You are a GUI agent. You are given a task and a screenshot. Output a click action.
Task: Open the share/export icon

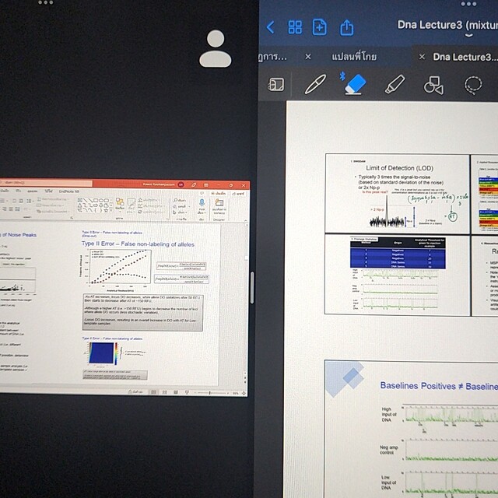(347, 27)
